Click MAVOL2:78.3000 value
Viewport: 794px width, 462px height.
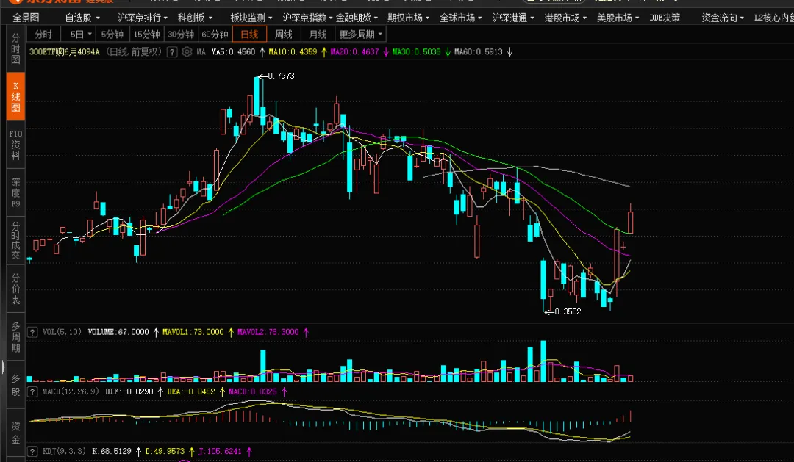268,332
